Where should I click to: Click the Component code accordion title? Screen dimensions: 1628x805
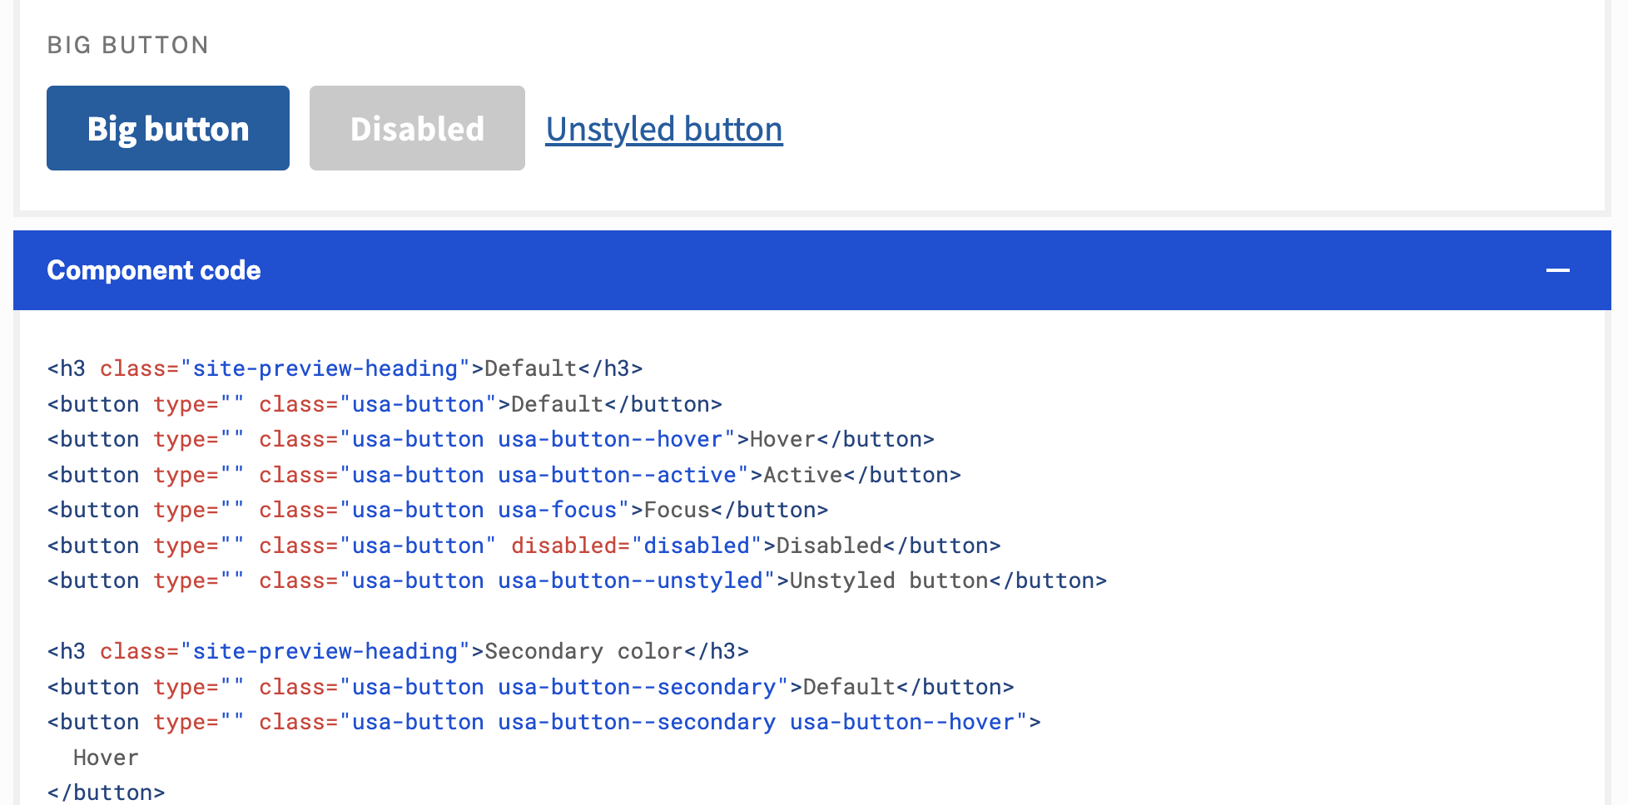click(154, 270)
